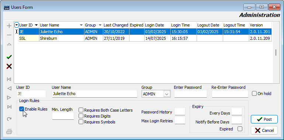
Task: Click ADMIN group cell in Shireburn row
Action: click(93, 38)
